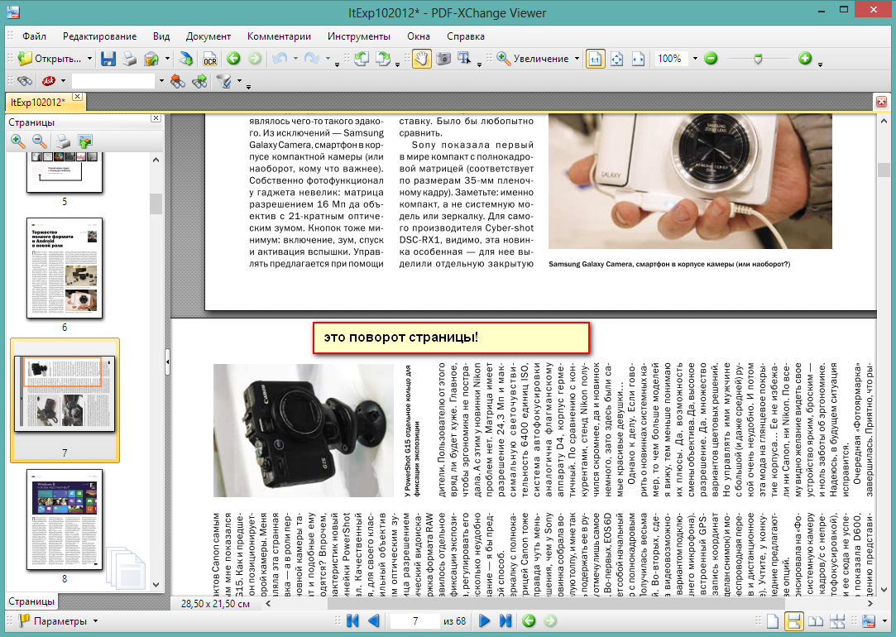Click the binoculars search icon
Image resolution: width=896 pixels, height=637 pixels.
25,81
